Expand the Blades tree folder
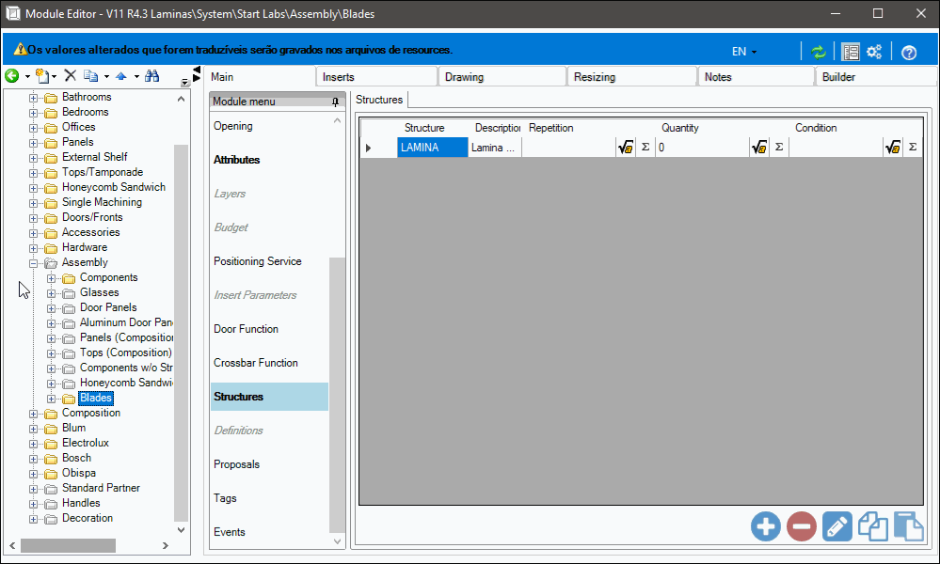 tap(52, 399)
